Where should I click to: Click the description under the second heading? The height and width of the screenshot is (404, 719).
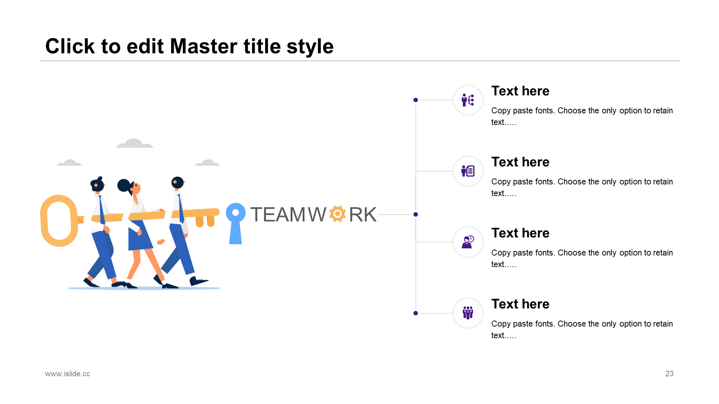coord(582,187)
